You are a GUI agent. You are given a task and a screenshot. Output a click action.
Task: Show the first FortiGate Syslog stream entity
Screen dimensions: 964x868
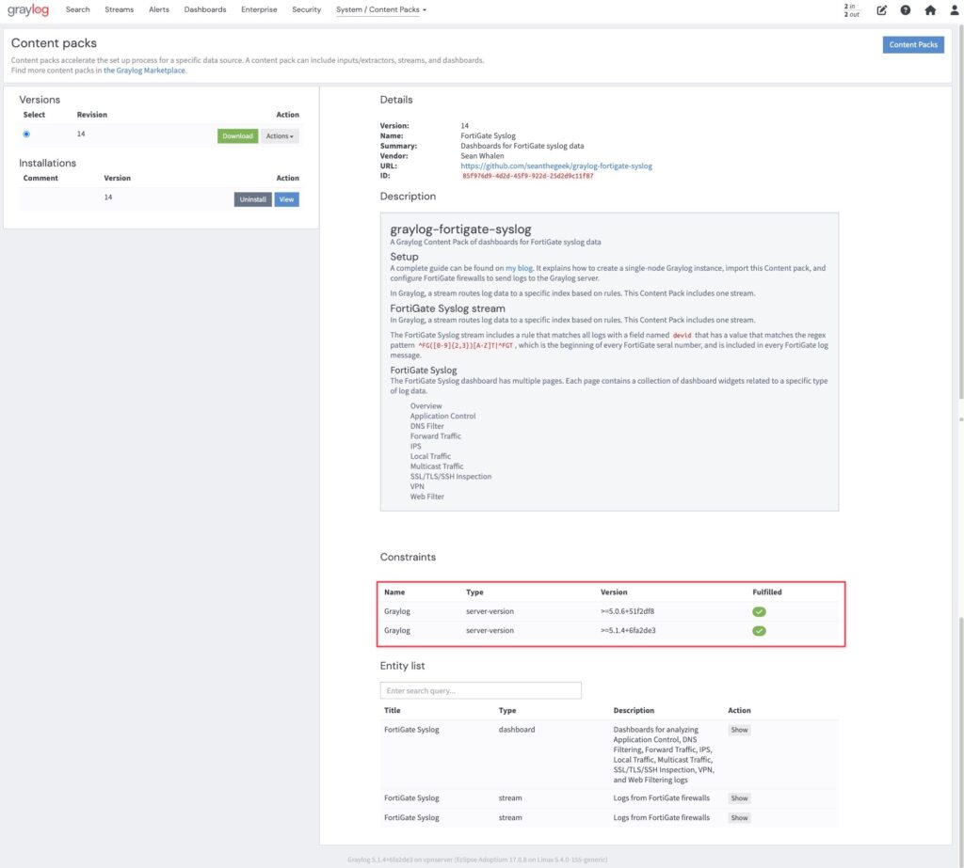[739, 798]
